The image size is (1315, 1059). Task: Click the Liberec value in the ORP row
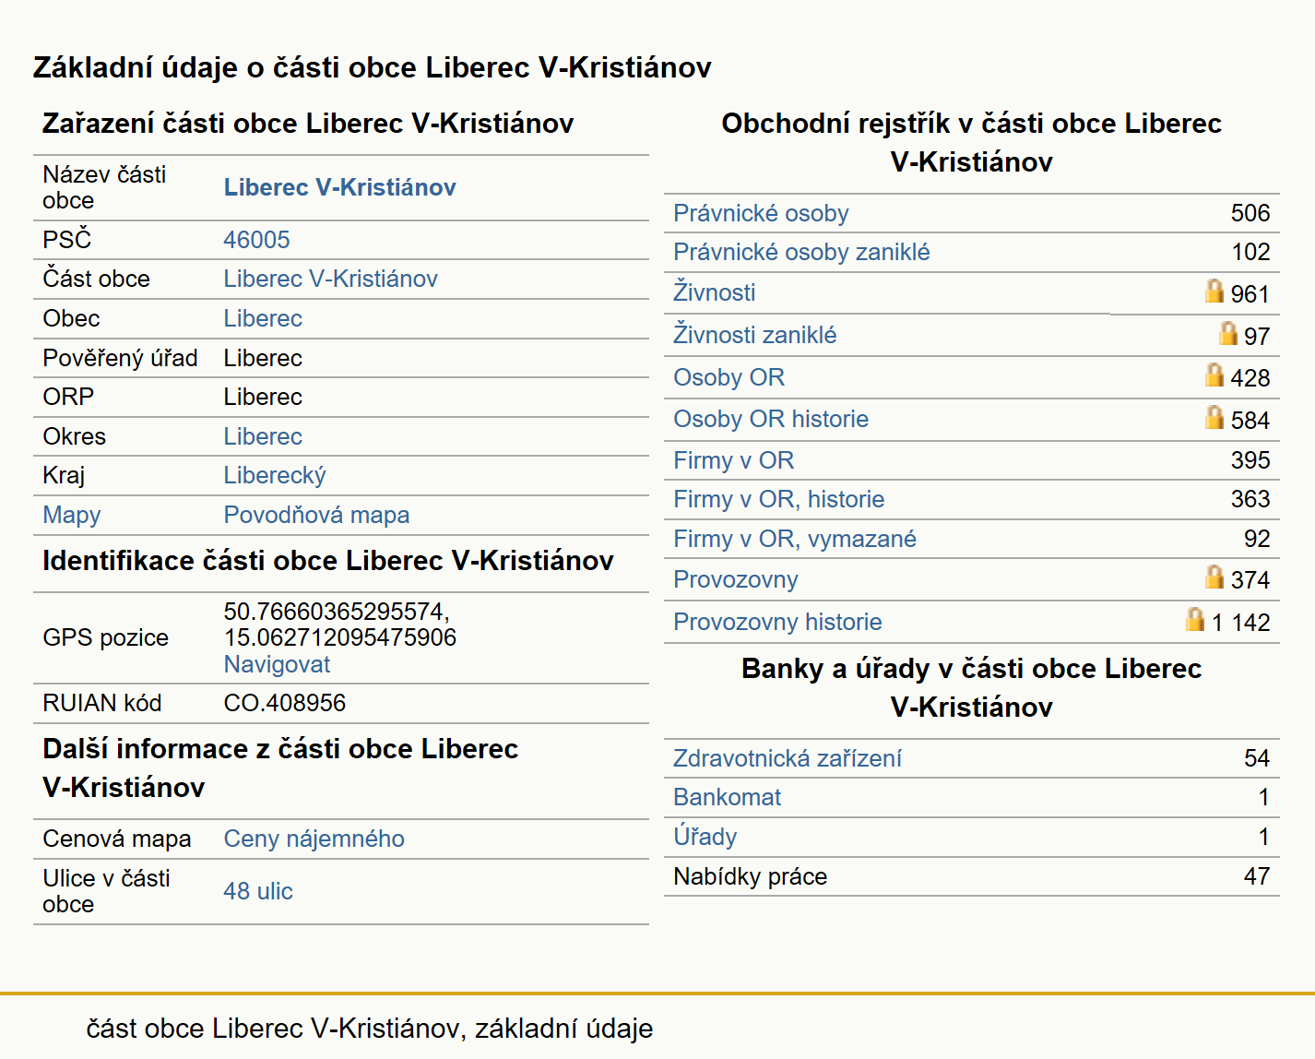(x=263, y=397)
